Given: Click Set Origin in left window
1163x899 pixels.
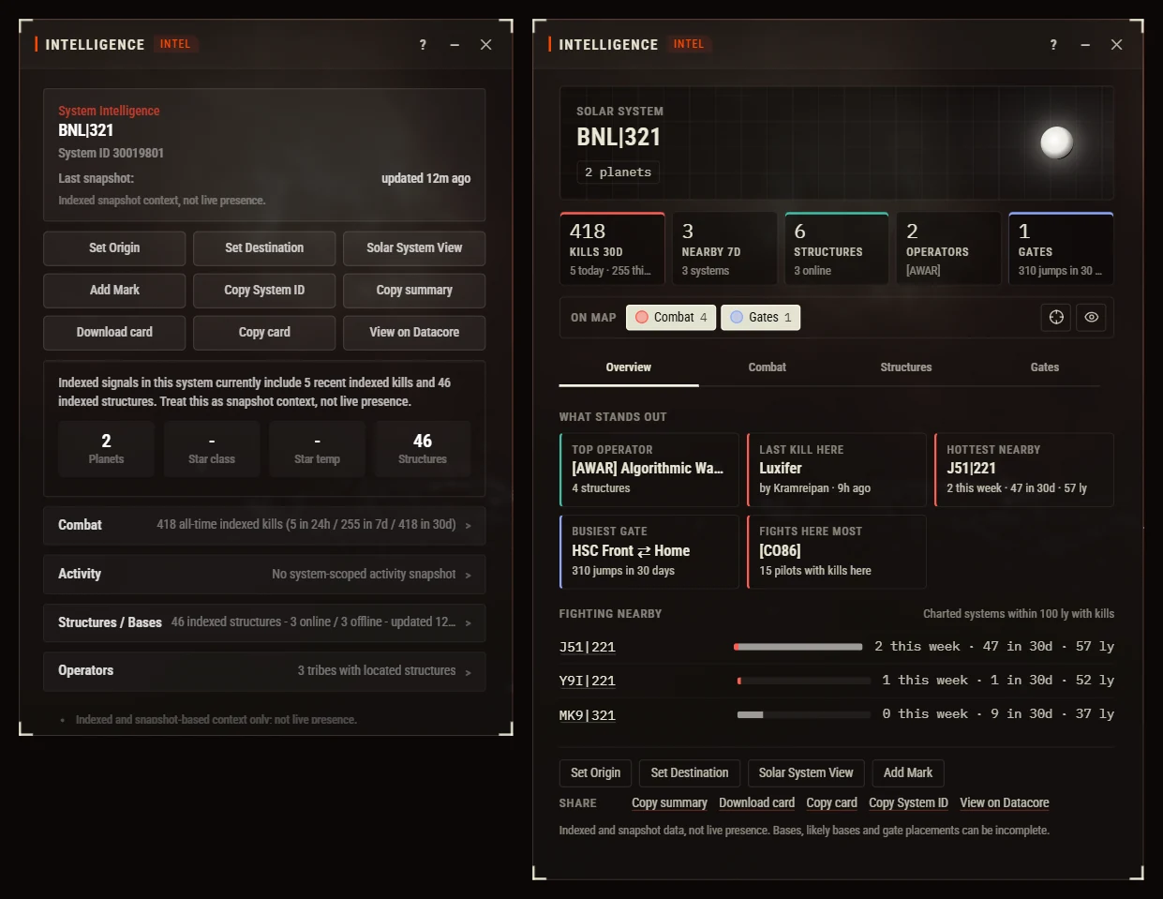Looking at the screenshot, I should pos(114,248).
